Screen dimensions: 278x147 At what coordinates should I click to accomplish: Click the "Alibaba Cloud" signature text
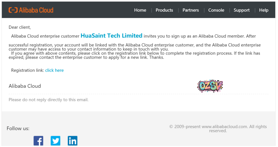(25, 86)
